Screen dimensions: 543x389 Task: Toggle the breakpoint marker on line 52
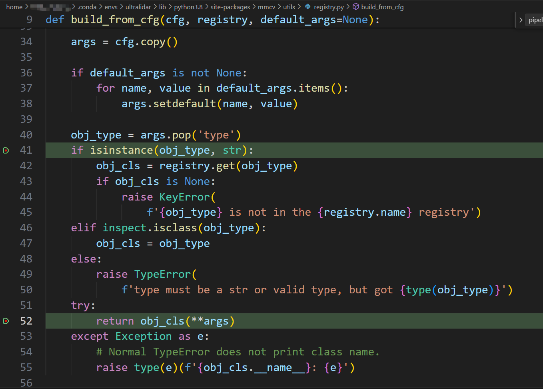click(x=6, y=321)
